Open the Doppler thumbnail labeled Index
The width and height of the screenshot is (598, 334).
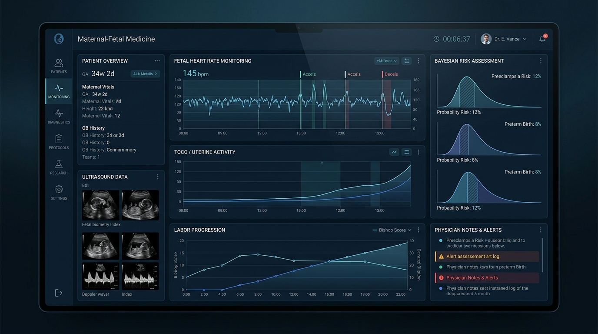coord(140,276)
